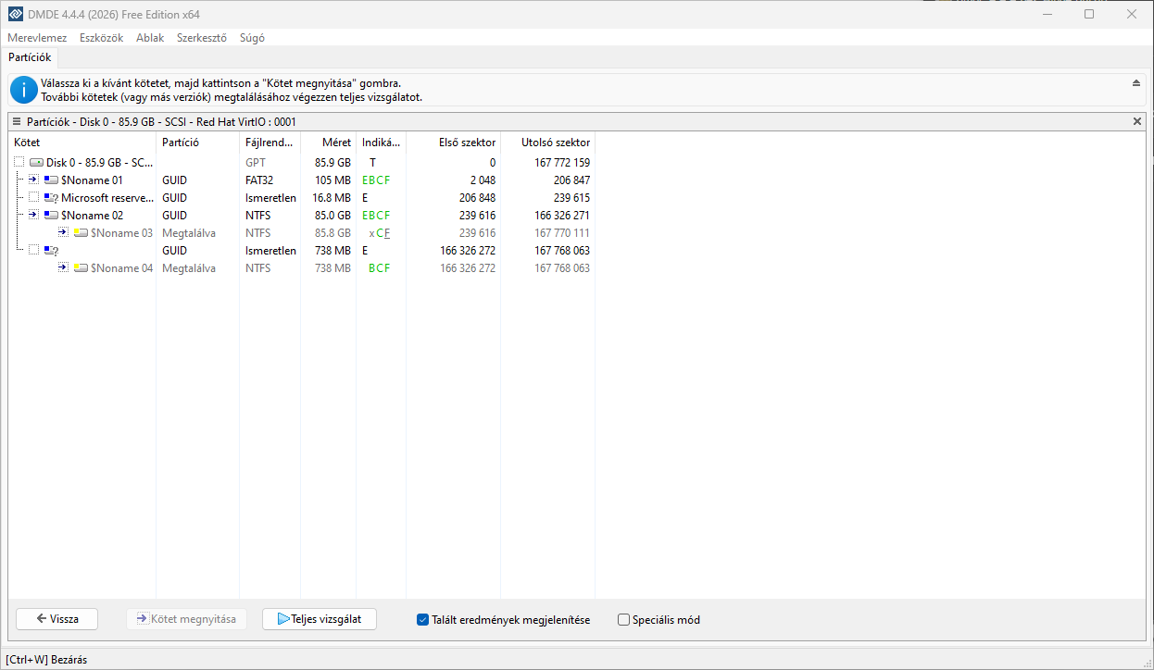
Task: Click the $Noname 03 found-volume icon
Action: [81, 233]
